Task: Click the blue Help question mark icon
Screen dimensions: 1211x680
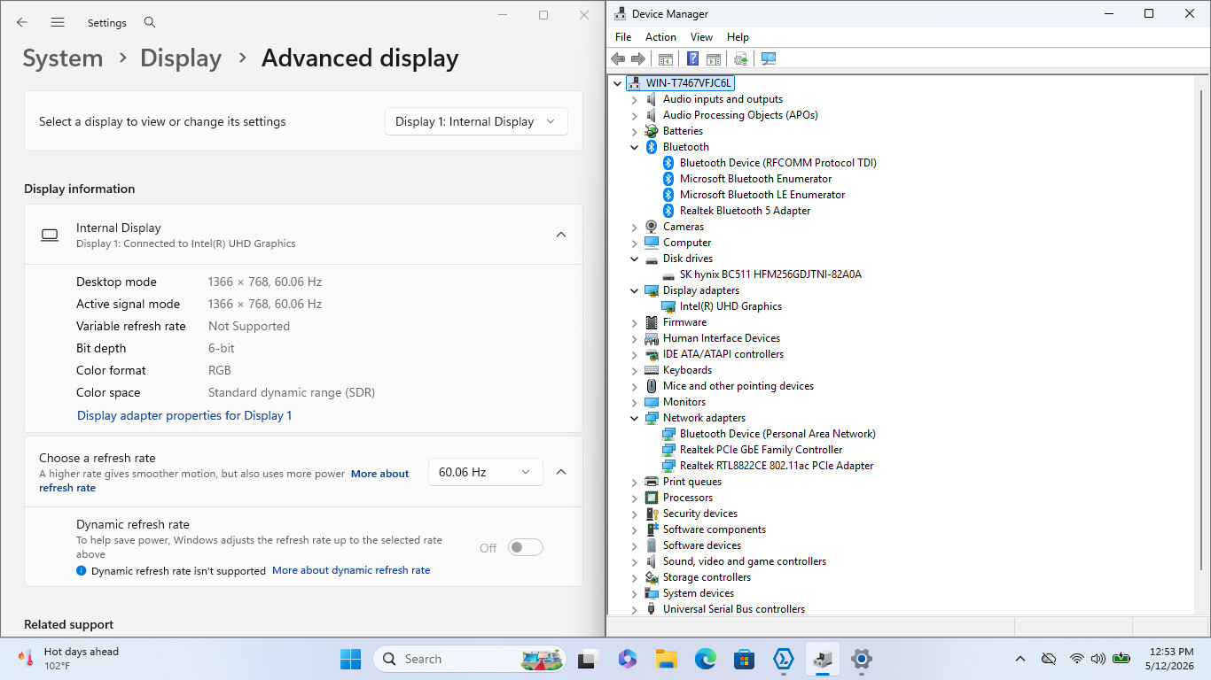Action: point(693,58)
